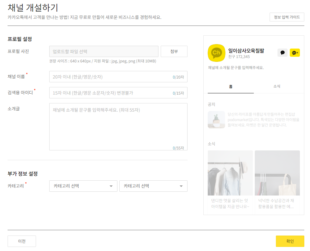Click the yellow Ch+ add channel icon
The image size is (310, 251).
(x=295, y=53)
